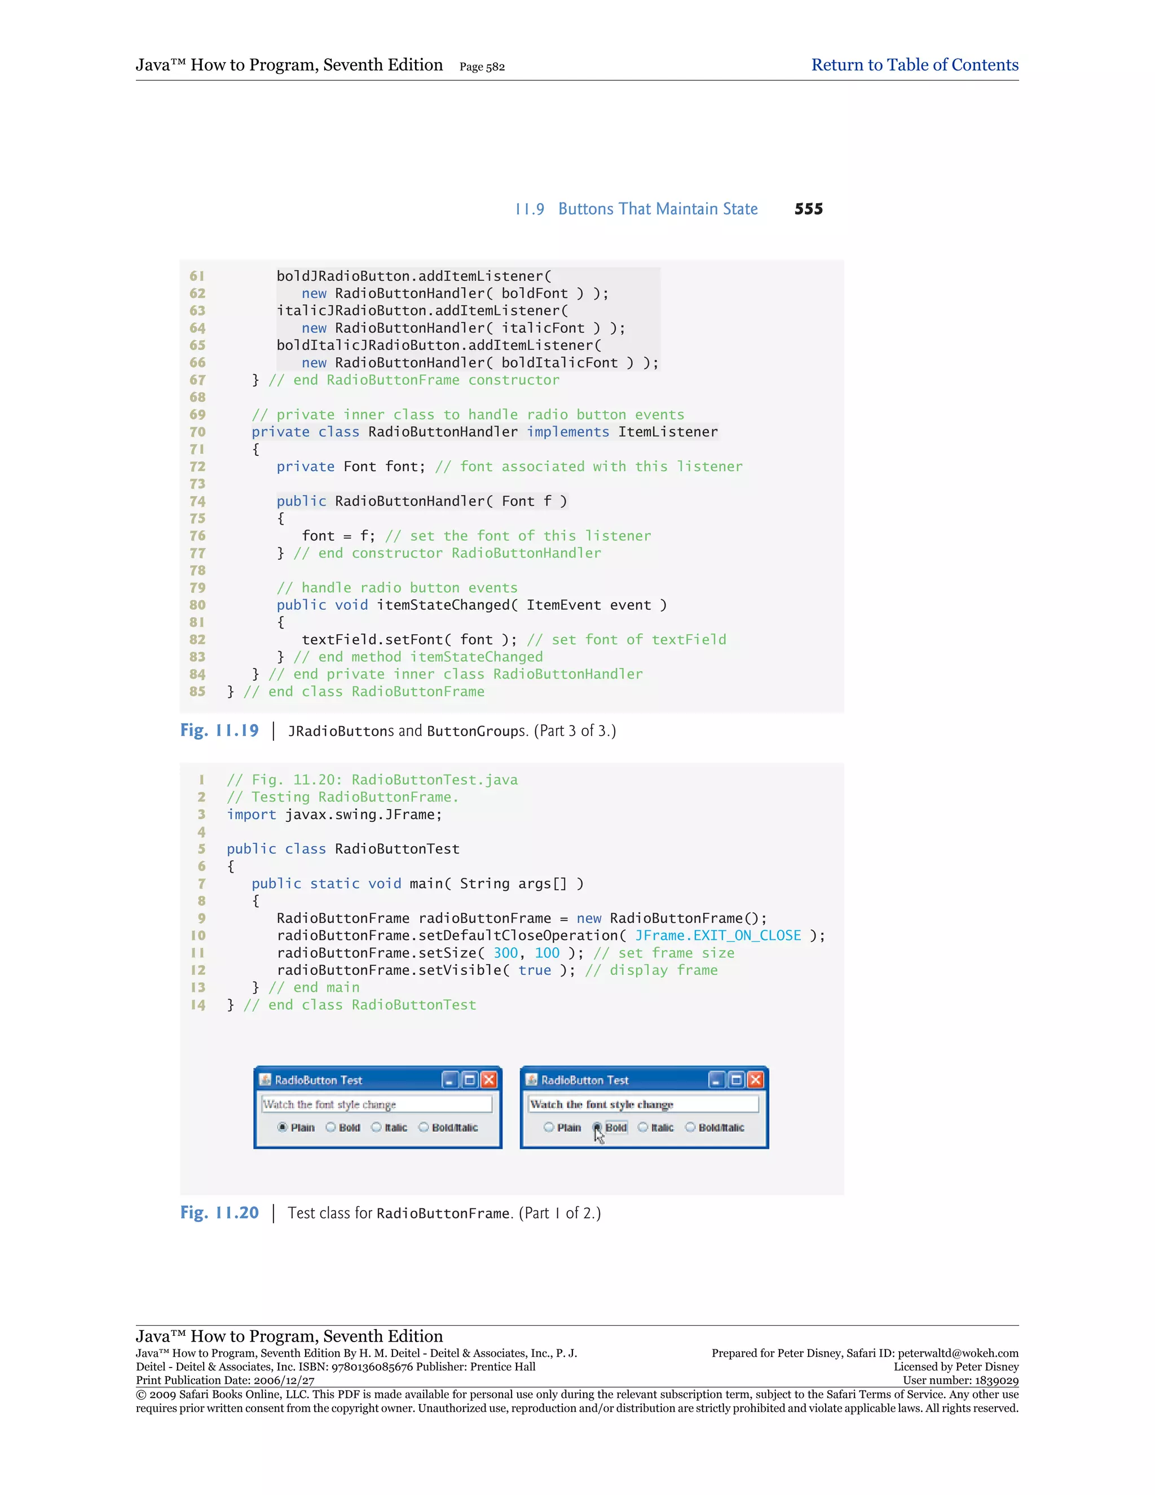Minimize the window with Plain radio selected

click(449, 1080)
